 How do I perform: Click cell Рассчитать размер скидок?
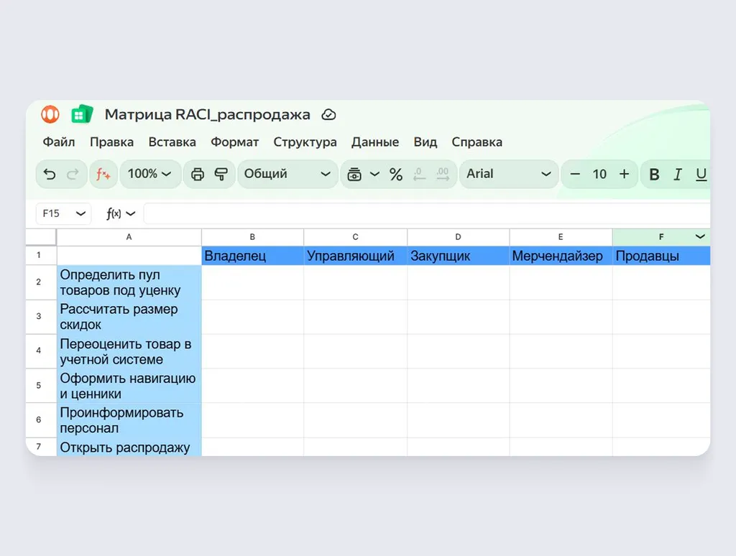[129, 317]
